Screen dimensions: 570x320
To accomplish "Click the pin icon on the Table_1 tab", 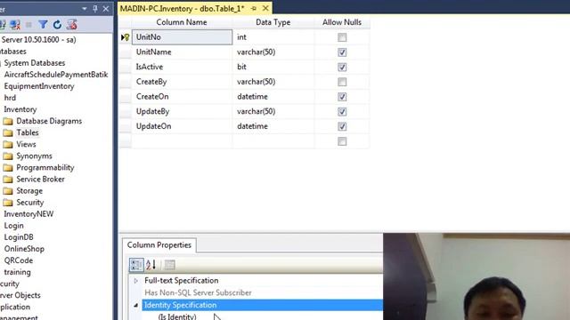I will (x=253, y=8).
